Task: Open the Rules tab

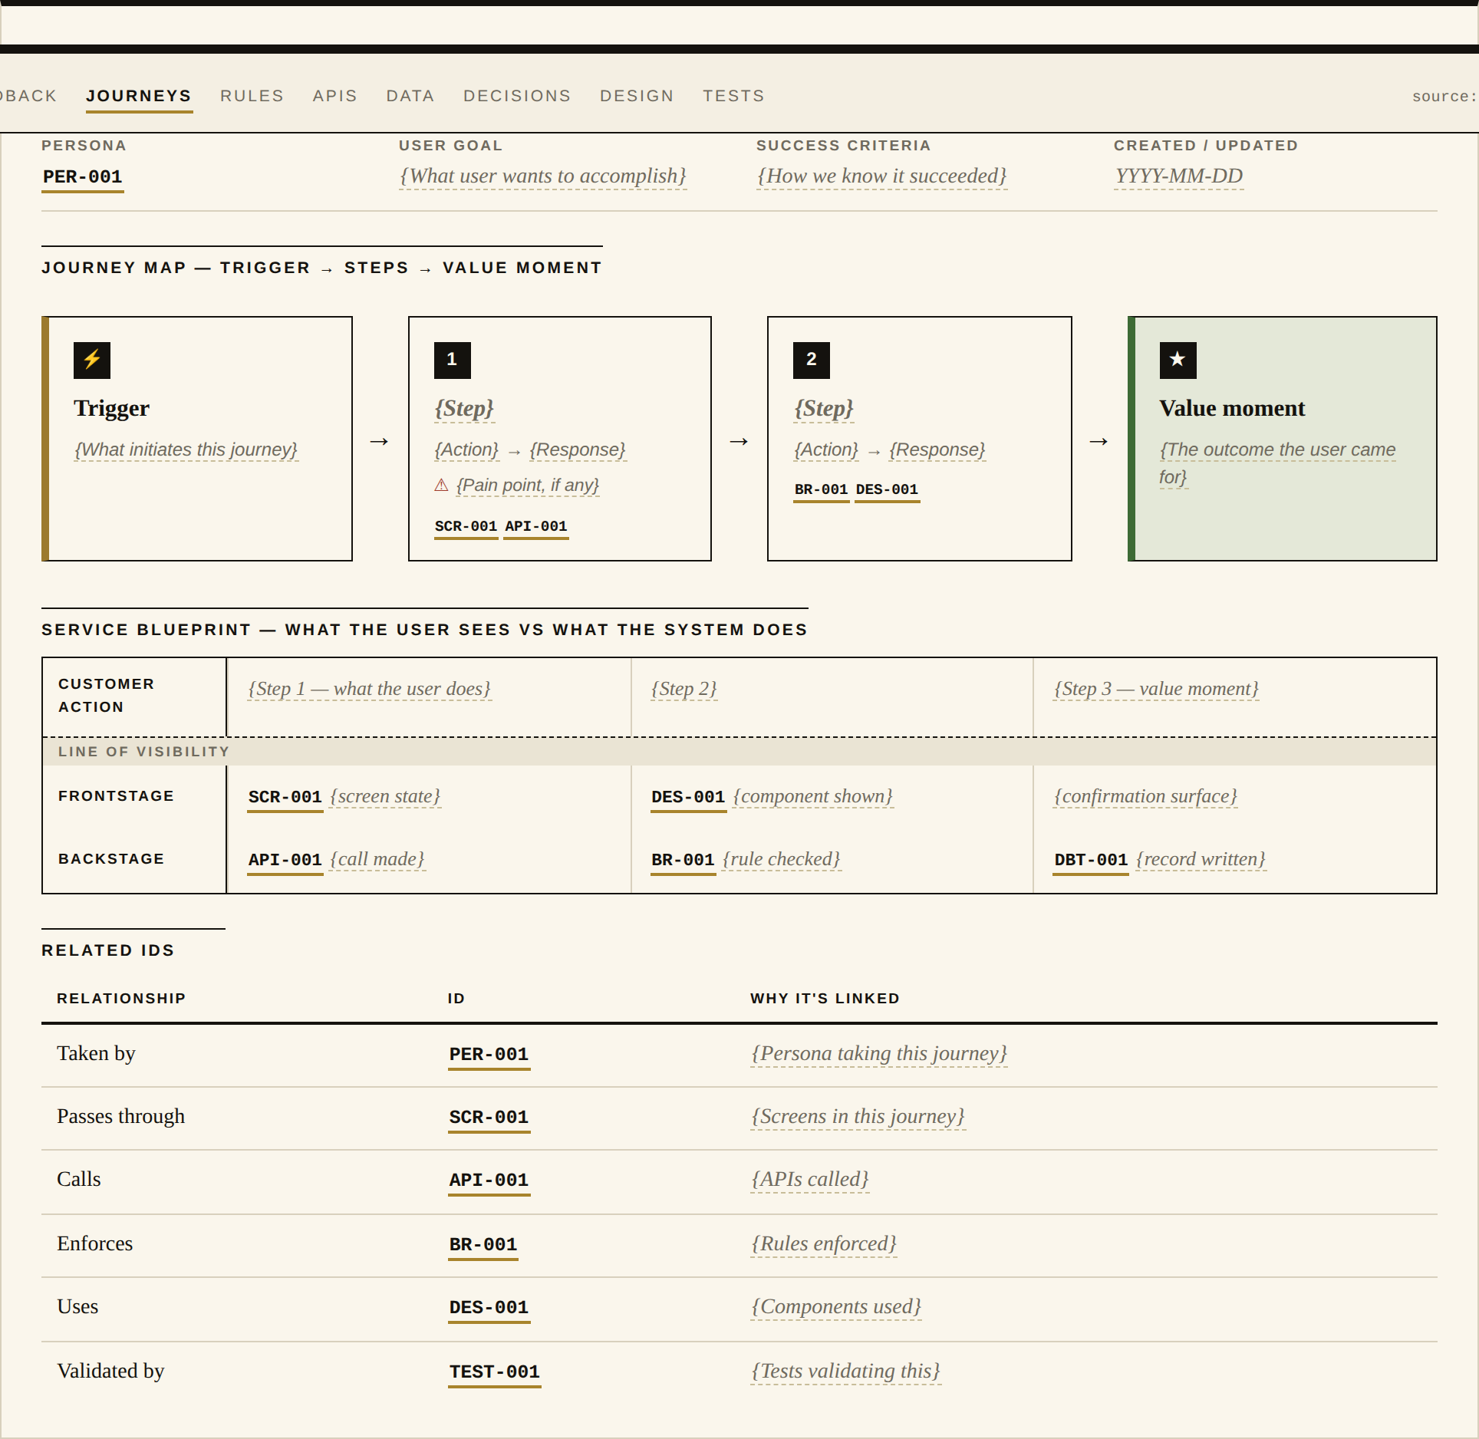Action: (x=252, y=96)
